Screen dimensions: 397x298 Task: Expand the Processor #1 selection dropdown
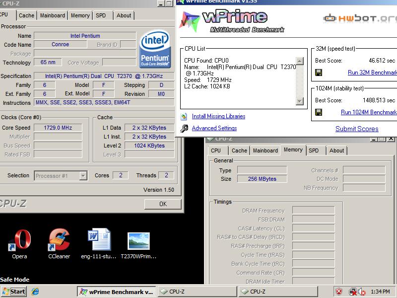[83, 176]
